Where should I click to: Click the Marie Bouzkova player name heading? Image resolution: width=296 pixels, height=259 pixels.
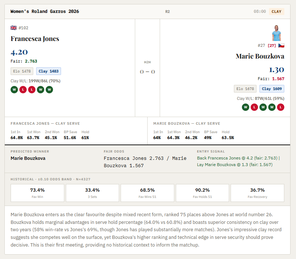pos(260,56)
